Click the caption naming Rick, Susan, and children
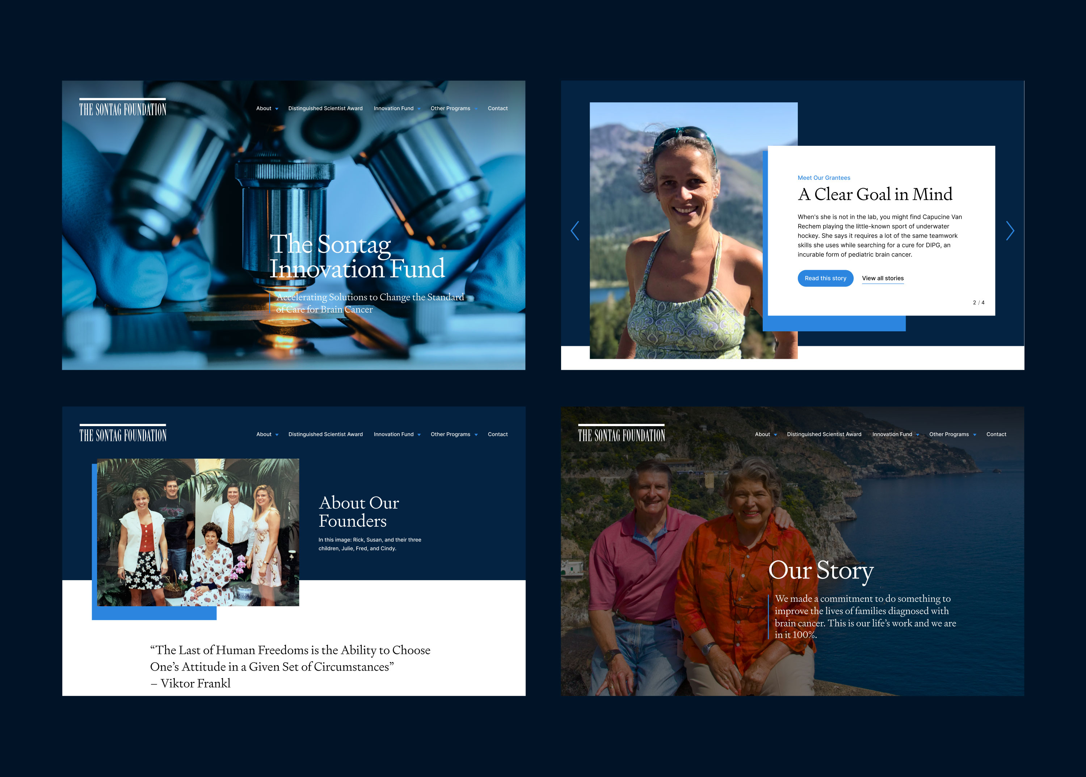 coord(370,544)
